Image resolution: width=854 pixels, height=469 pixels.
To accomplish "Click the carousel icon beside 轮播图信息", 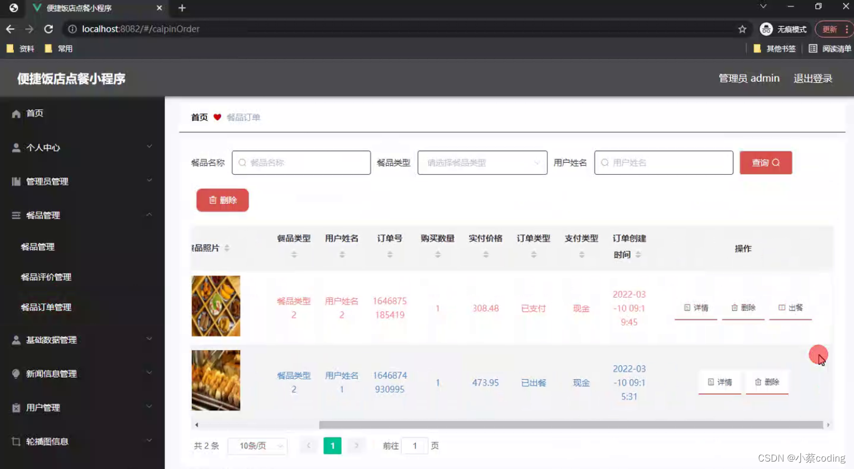I will (15, 441).
